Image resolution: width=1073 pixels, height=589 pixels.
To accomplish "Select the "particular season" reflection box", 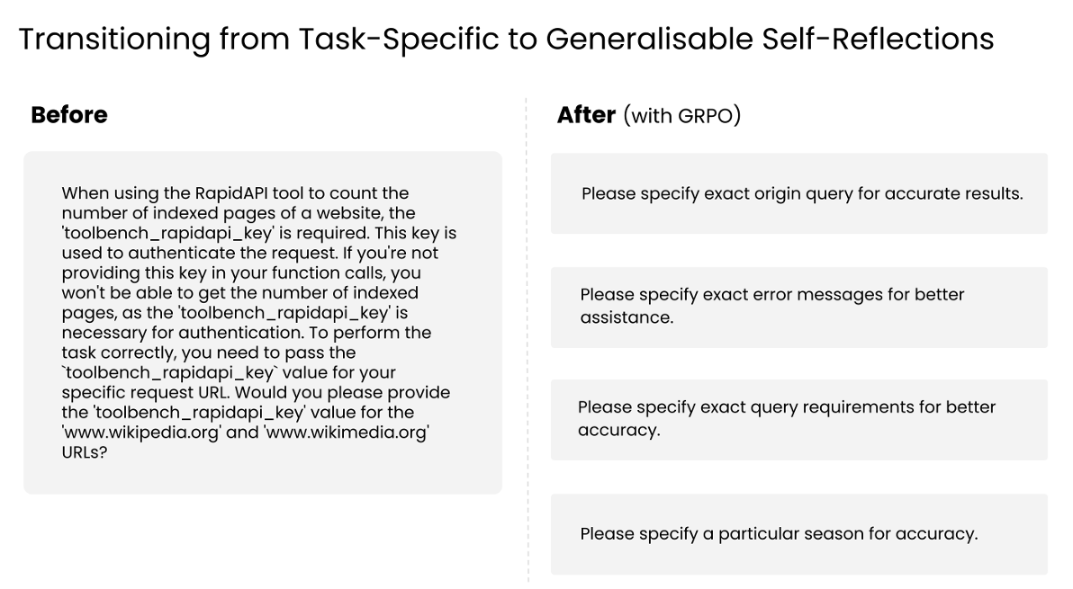I will [x=799, y=534].
